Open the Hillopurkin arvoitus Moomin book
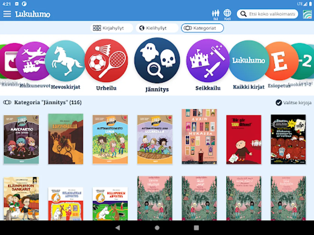 point(110,204)
